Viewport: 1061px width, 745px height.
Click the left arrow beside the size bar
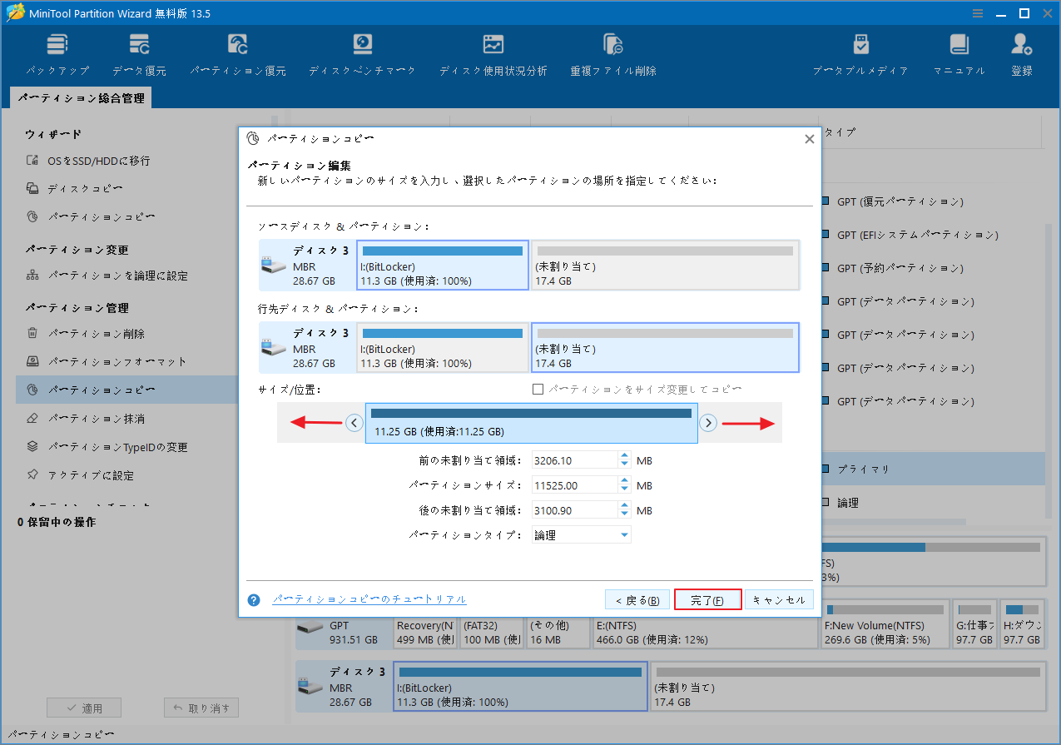[x=354, y=422]
